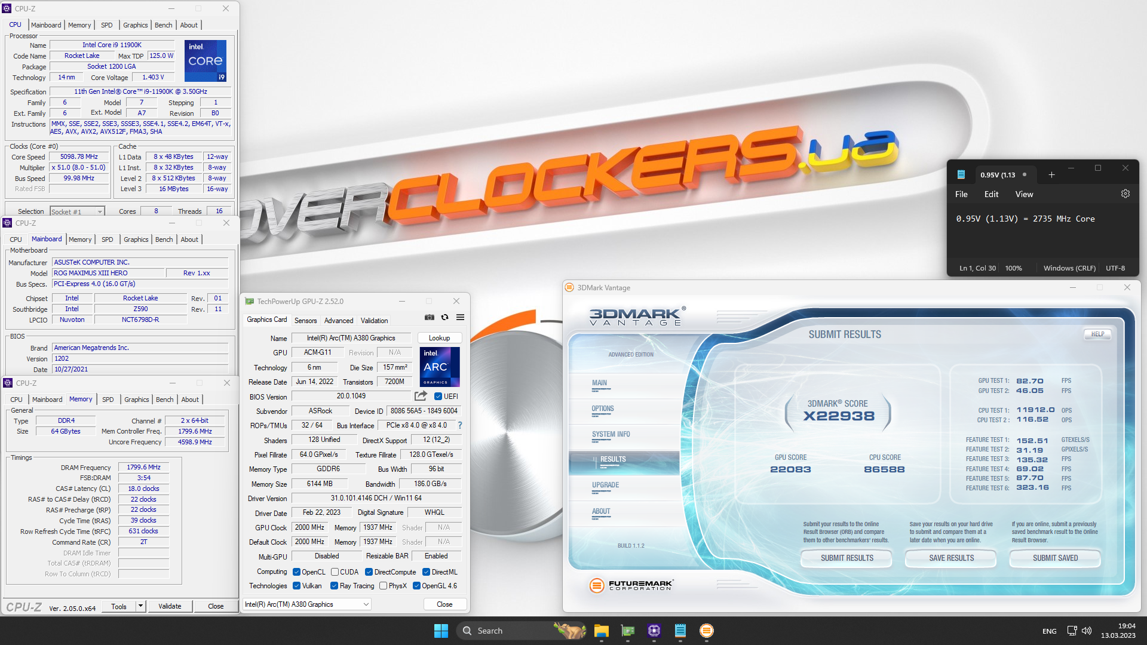The height and width of the screenshot is (645, 1147).
Task: Click the GPU name field in GPU-Z
Action: [351, 338]
